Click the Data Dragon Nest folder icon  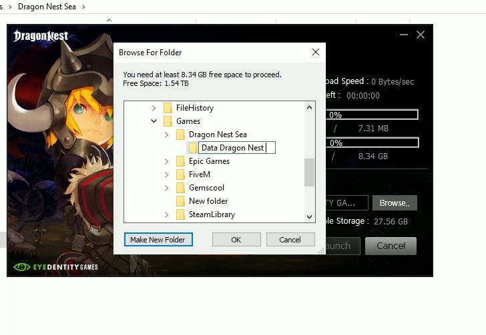click(193, 148)
